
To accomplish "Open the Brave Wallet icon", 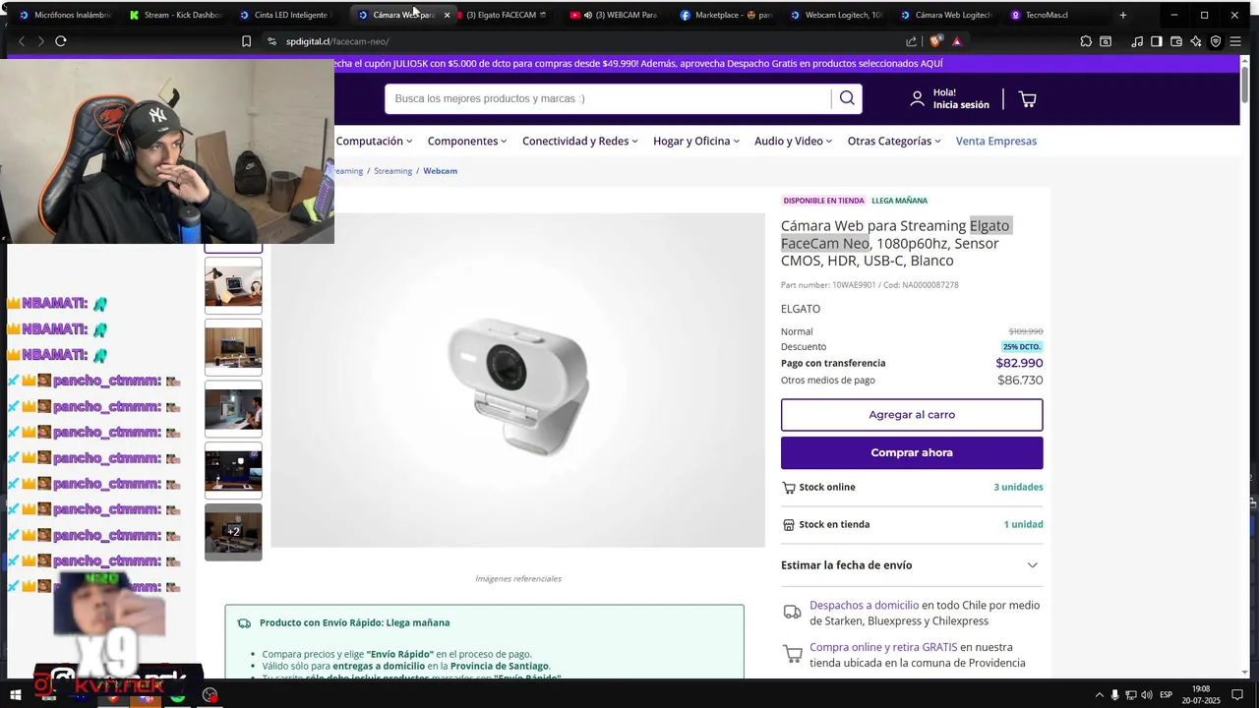I will click(1176, 41).
